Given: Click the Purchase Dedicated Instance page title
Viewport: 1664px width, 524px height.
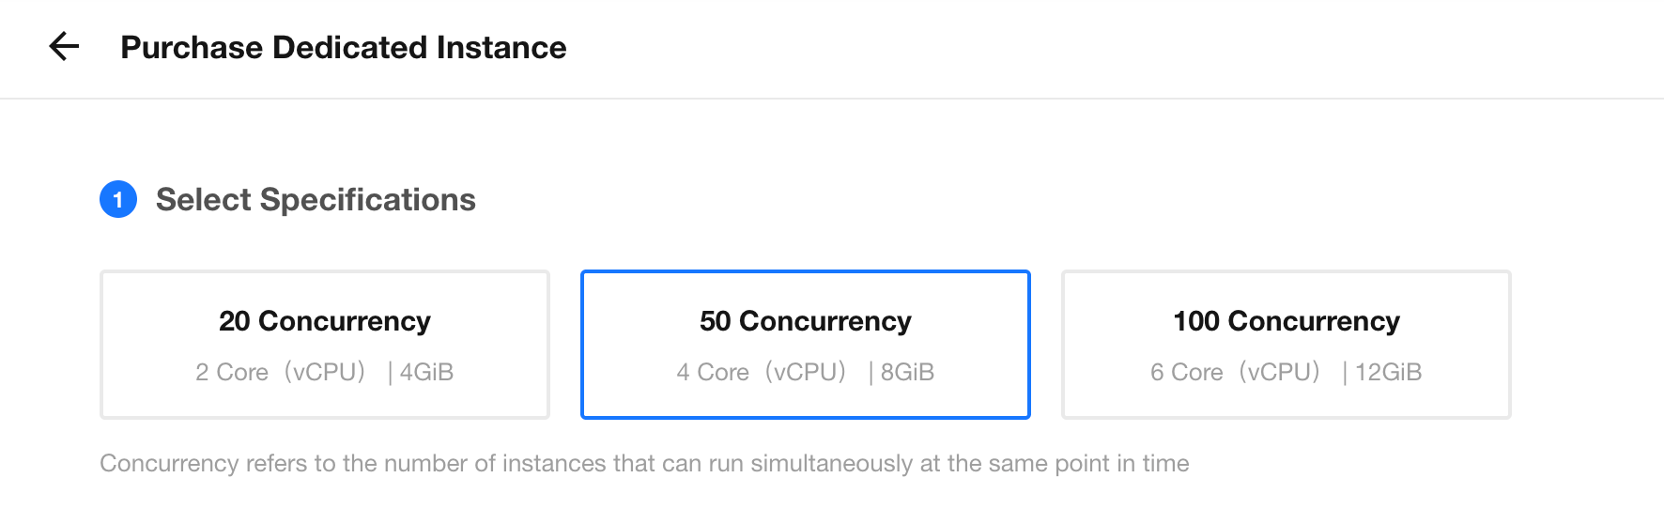Looking at the screenshot, I should [343, 47].
